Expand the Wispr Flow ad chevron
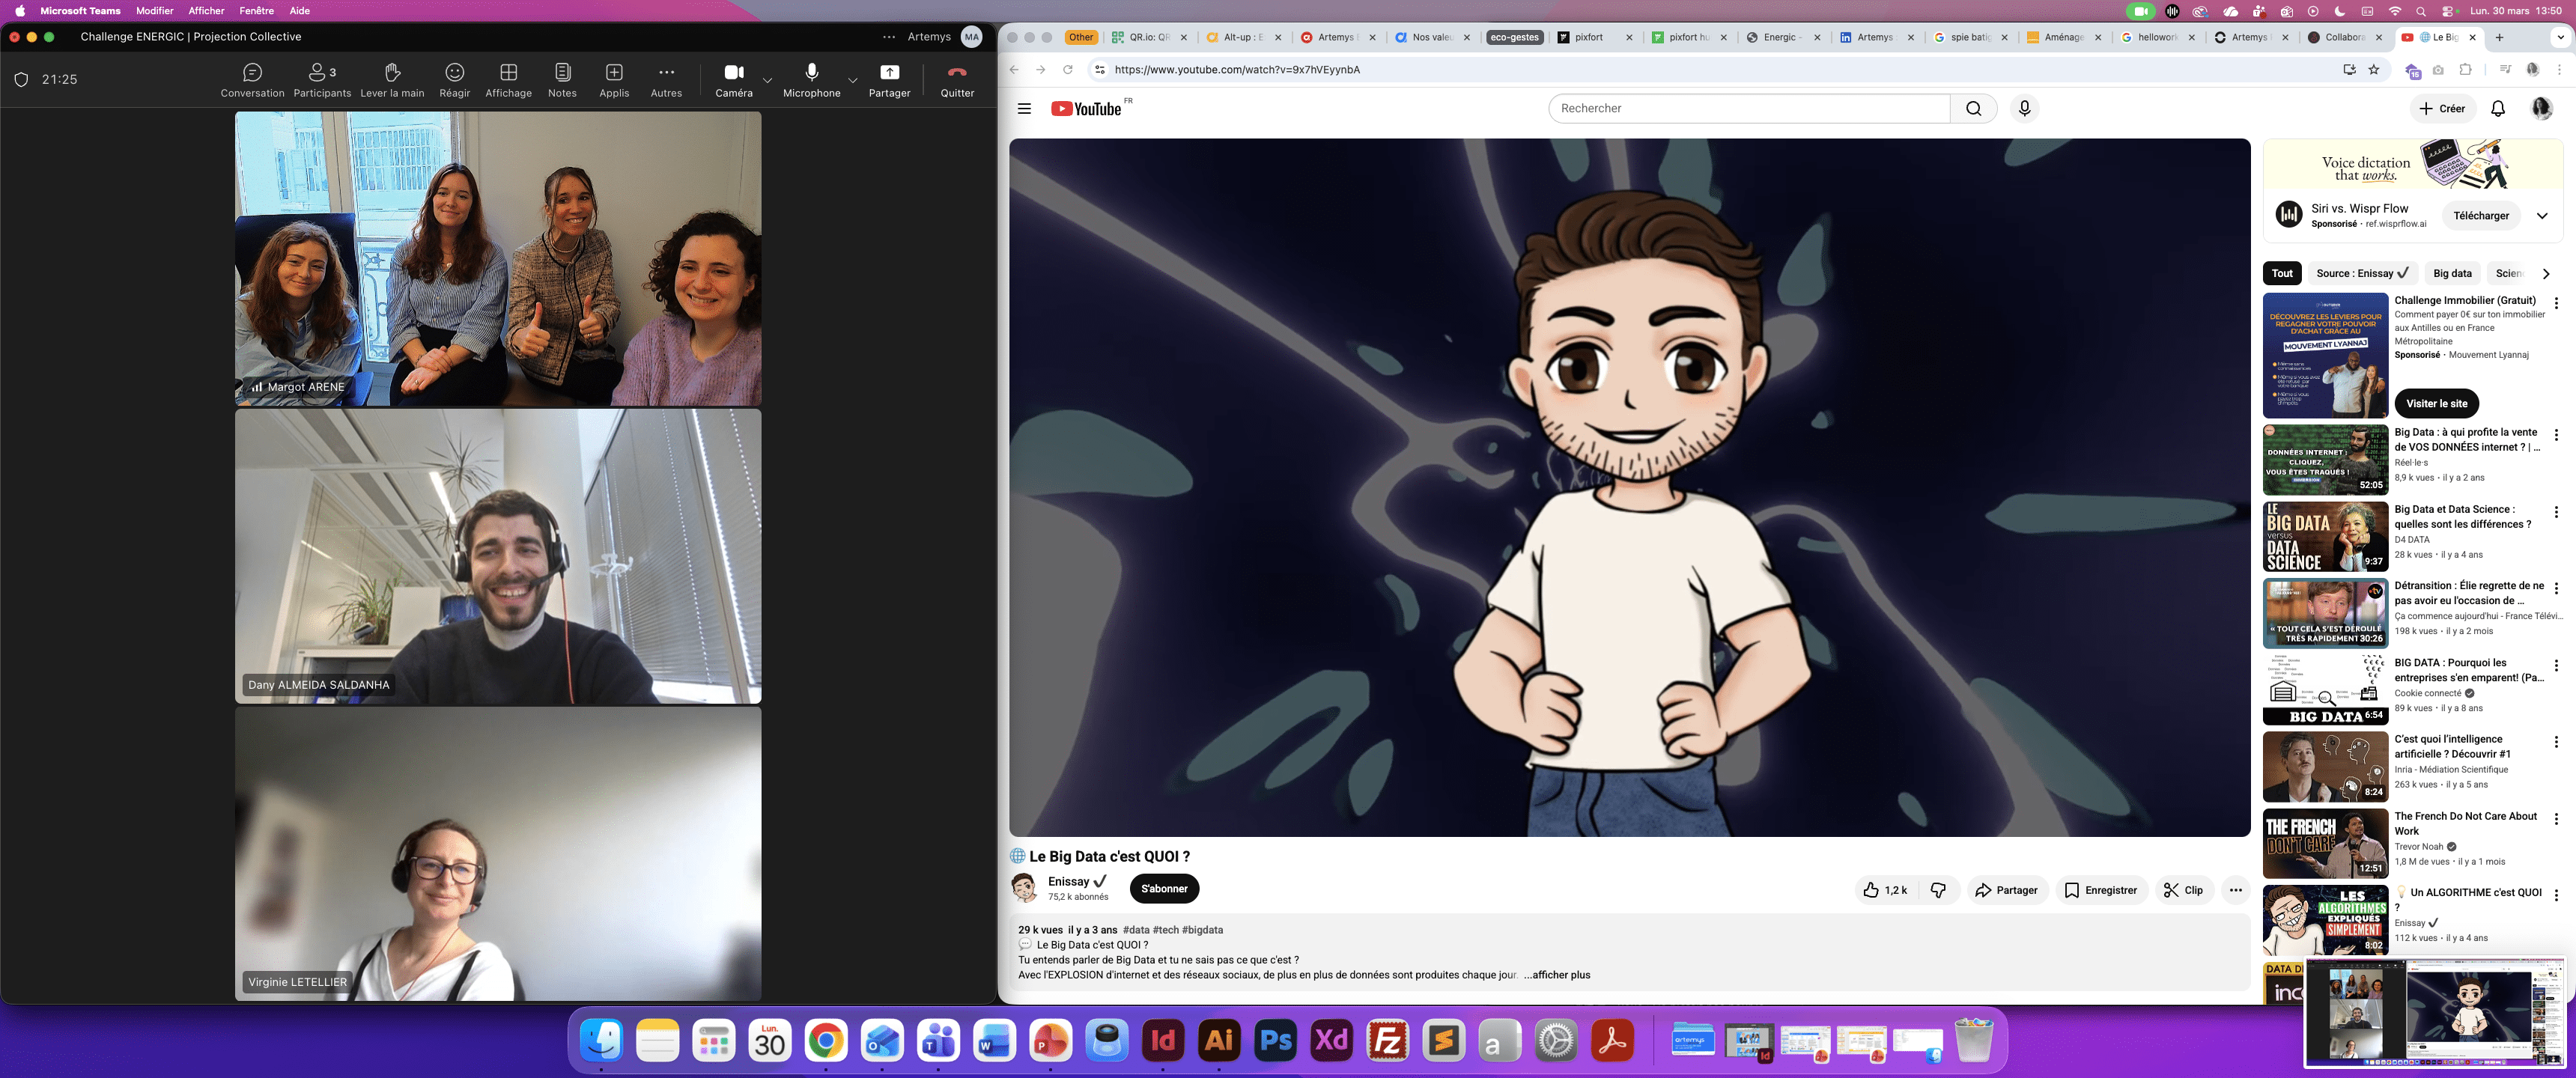The image size is (2576, 1078). [x=2541, y=216]
